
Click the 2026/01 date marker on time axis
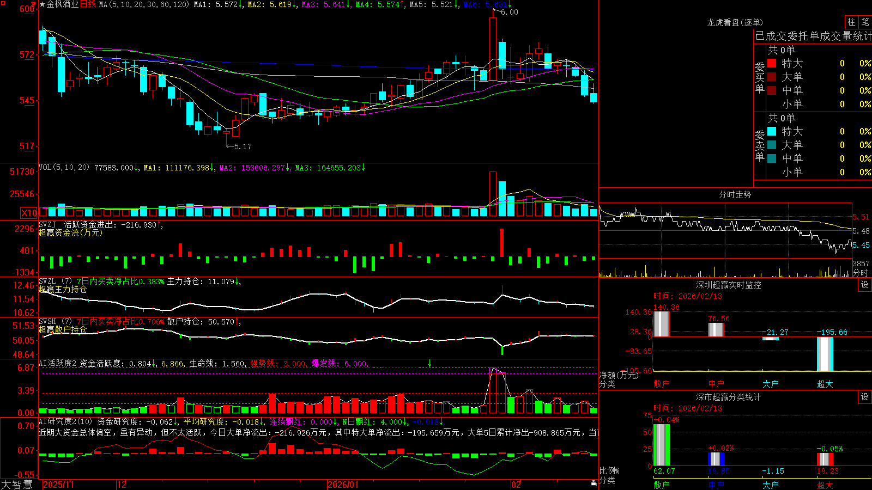point(343,485)
